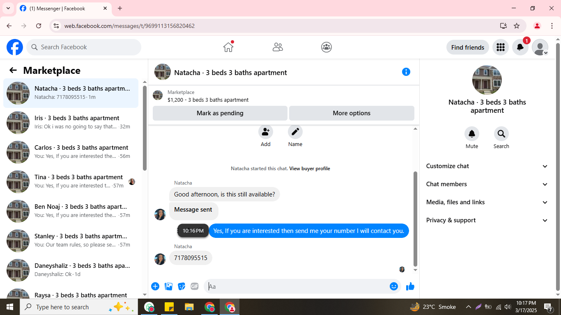Click the Search Facebook input field
This screenshot has height=315, width=561.
[x=84, y=47]
